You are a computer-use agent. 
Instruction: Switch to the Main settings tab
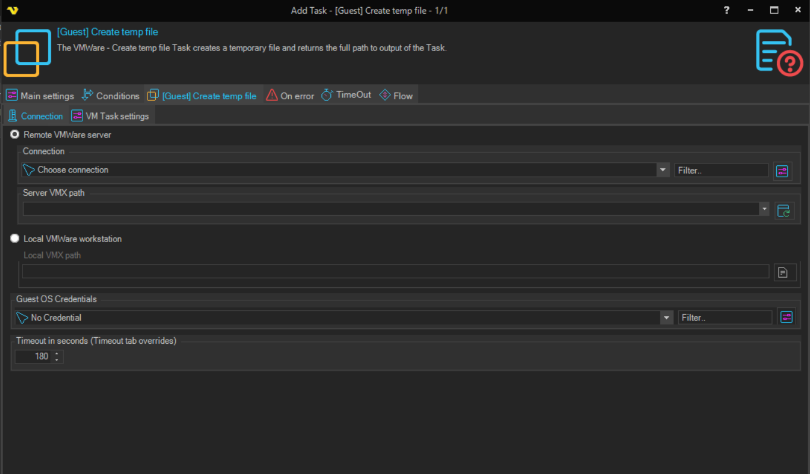pyautogui.click(x=40, y=96)
